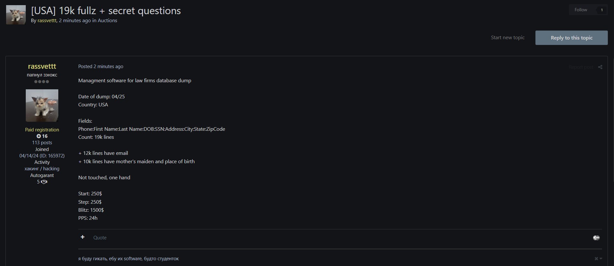This screenshot has width=614, height=266.
Task: Toggle Follow for this topic
Action: (x=581, y=10)
